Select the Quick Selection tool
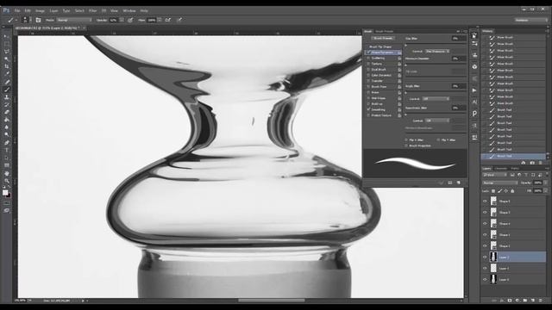 click(x=7, y=59)
